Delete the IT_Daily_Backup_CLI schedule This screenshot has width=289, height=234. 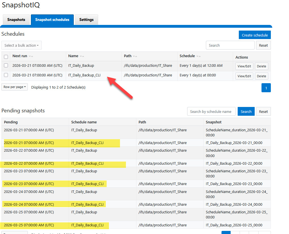click(x=261, y=76)
